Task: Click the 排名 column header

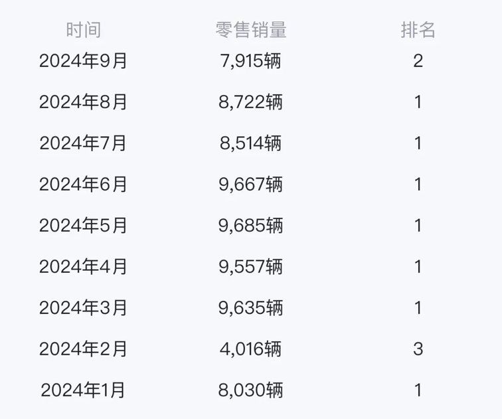Action: pyautogui.click(x=418, y=30)
